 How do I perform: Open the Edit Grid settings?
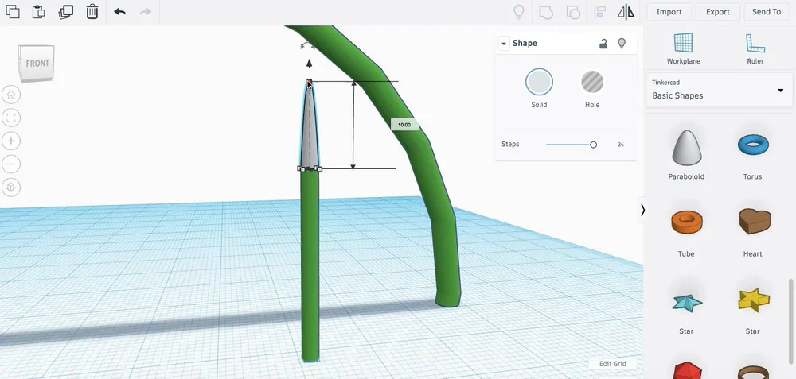pyautogui.click(x=612, y=364)
